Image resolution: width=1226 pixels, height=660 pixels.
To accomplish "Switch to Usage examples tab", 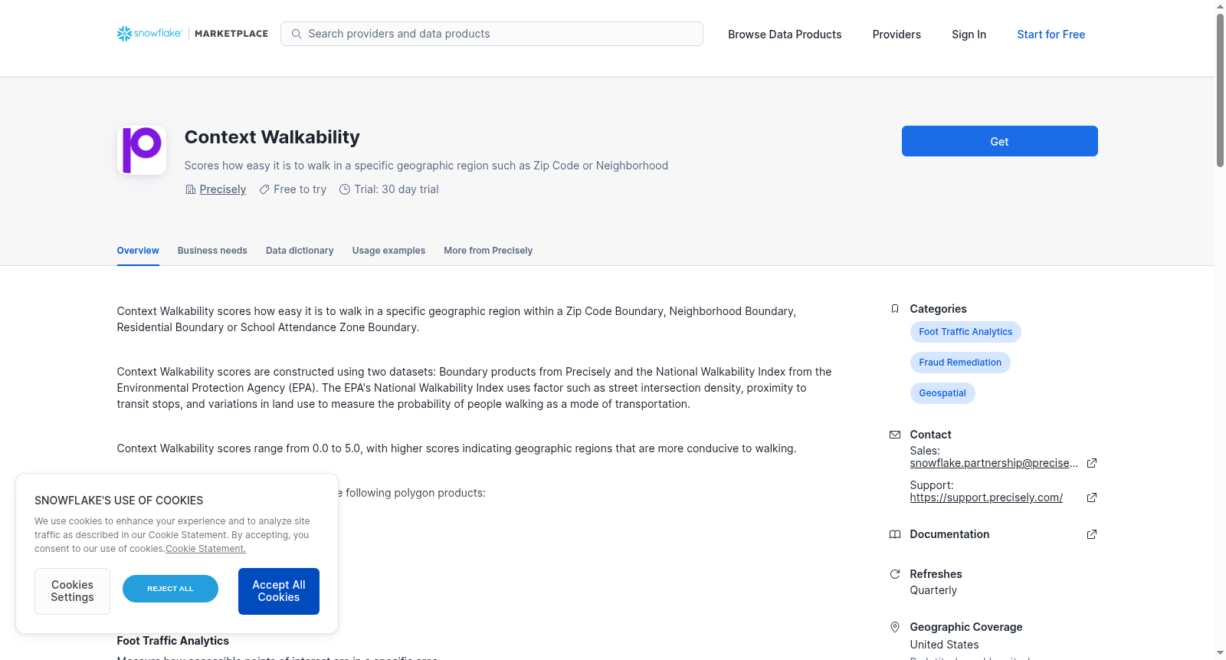I will pyautogui.click(x=388, y=251).
